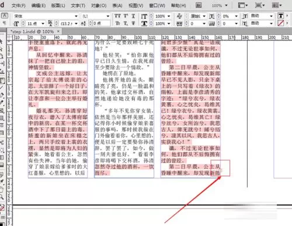Select the Gradient Feather tool
Image resolution: width=292 pixels, height=226 pixels.
coord(2,165)
